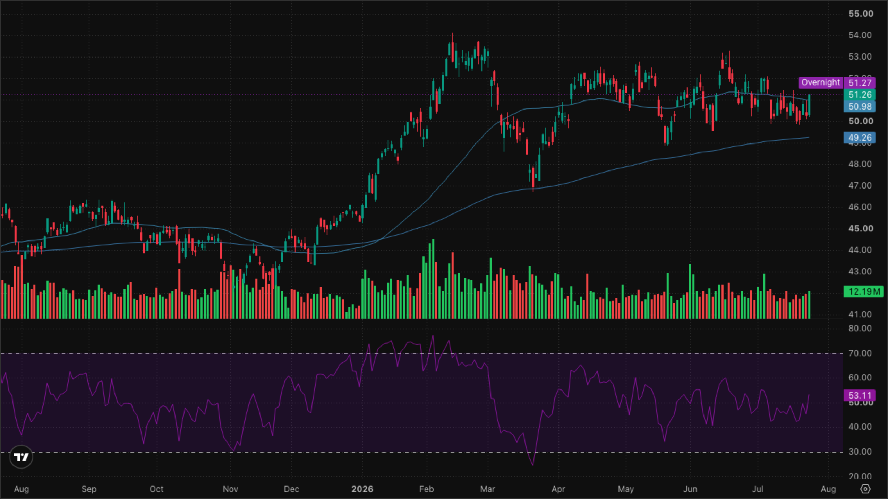Select the Aug label at right of axis
This screenshot has width=888, height=499.
tap(828, 489)
